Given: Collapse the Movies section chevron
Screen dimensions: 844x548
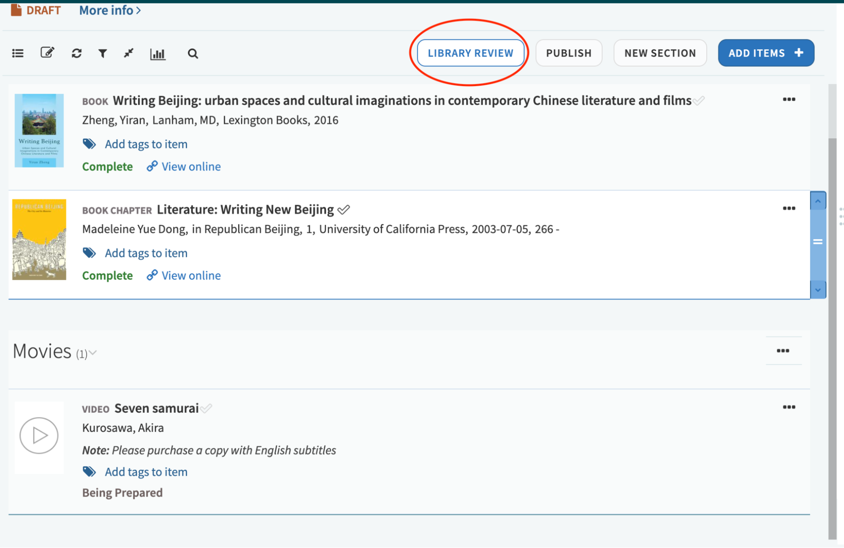Looking at the screenshot, I should [93, 354].
